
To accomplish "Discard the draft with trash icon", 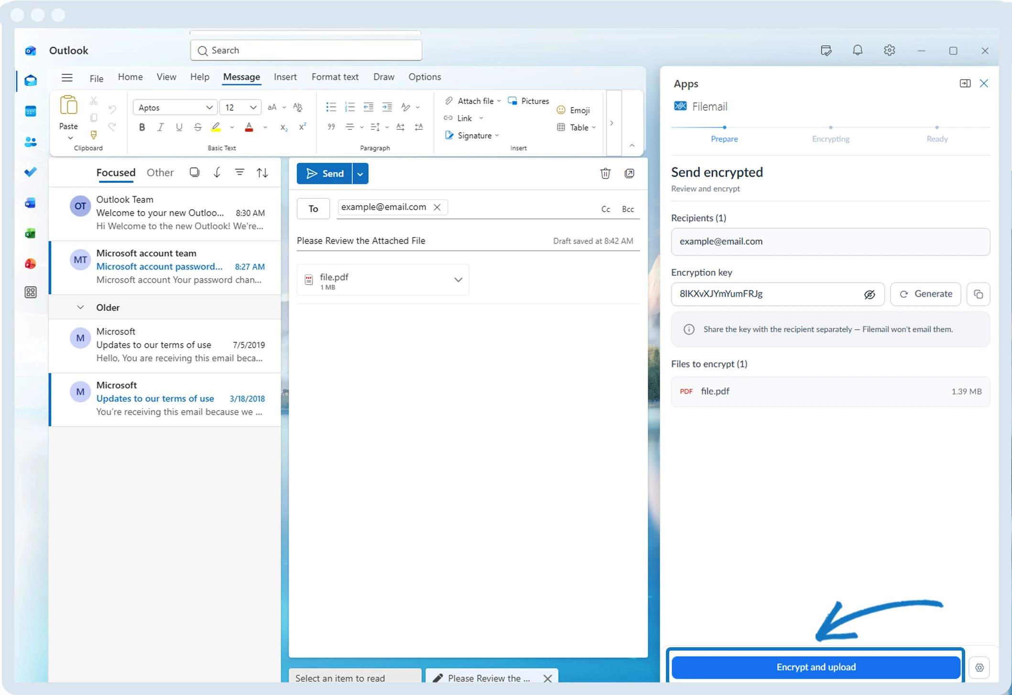I will [x=605, y=173].
